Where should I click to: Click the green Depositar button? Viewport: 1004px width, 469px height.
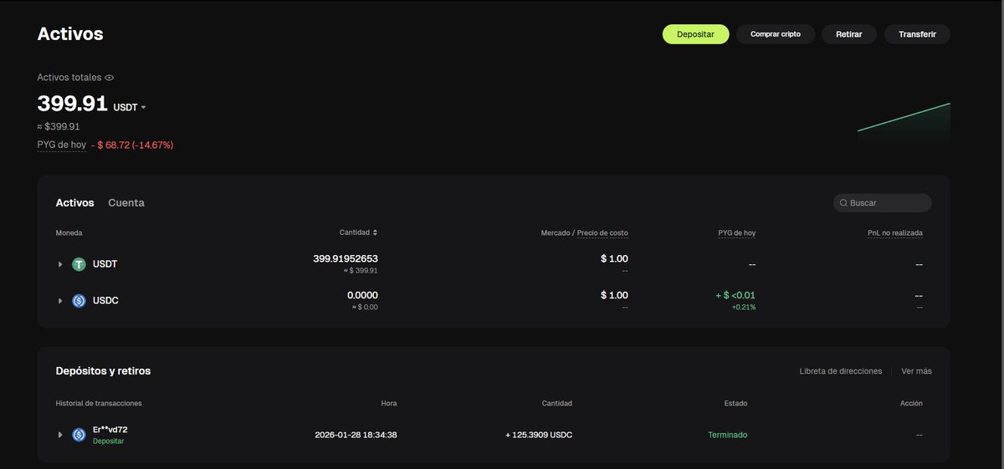[x=695, y=34]
